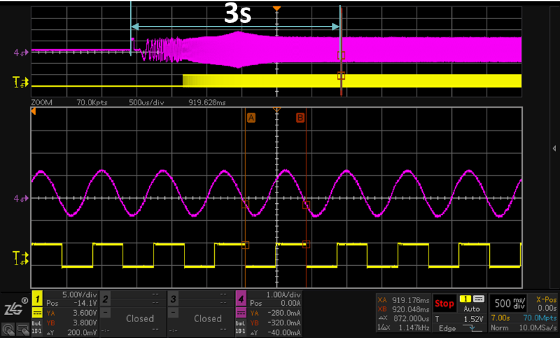Click the second touch screen icon
Screen dimensions: 560x338
pyautogui.click(x=23, y=328)
